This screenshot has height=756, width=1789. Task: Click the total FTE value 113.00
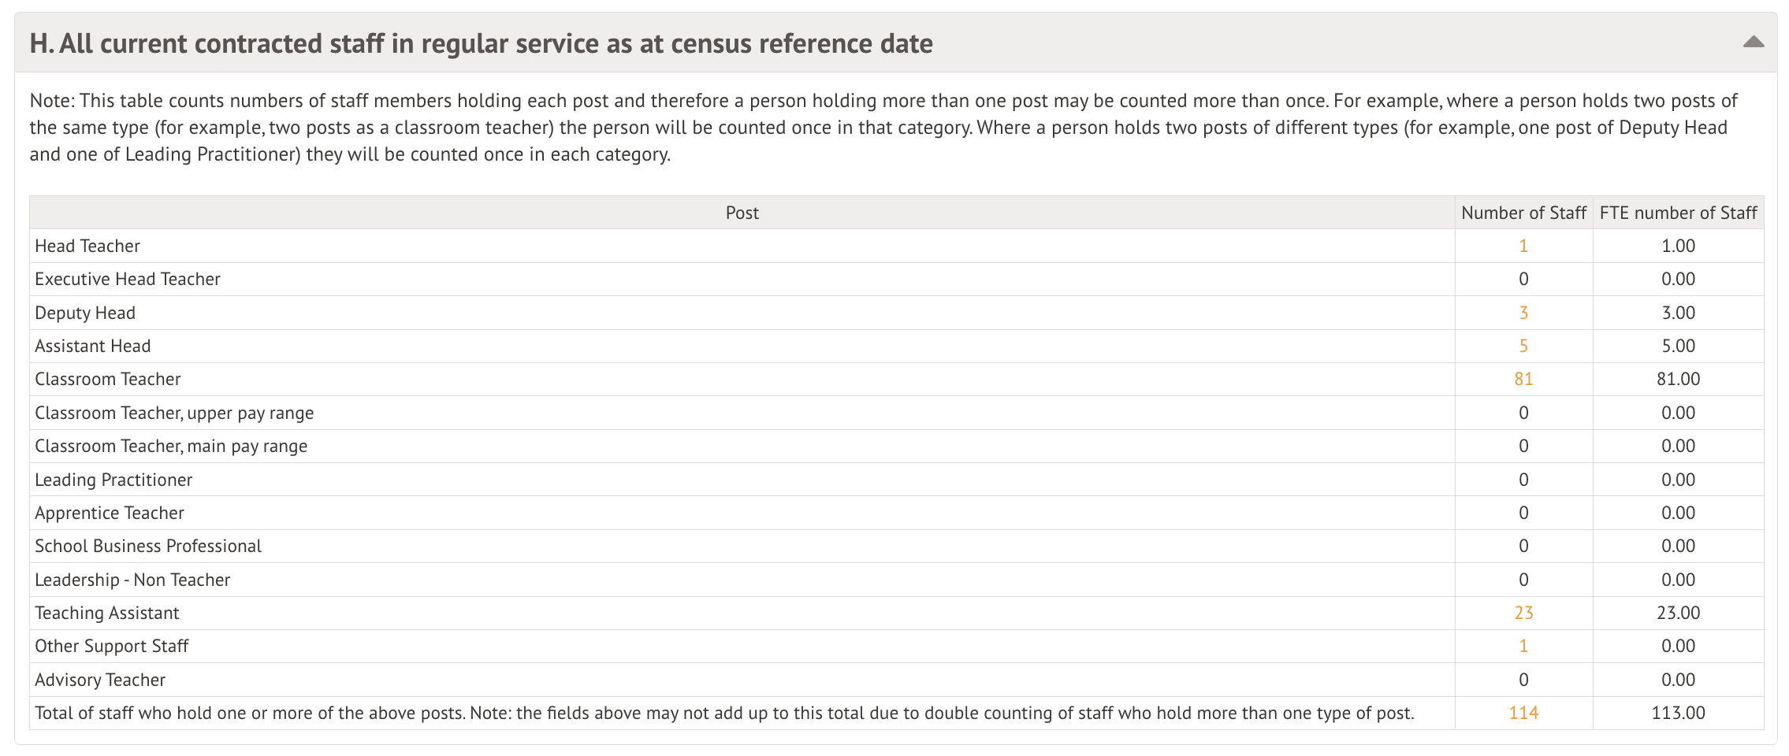point(1678,713)
